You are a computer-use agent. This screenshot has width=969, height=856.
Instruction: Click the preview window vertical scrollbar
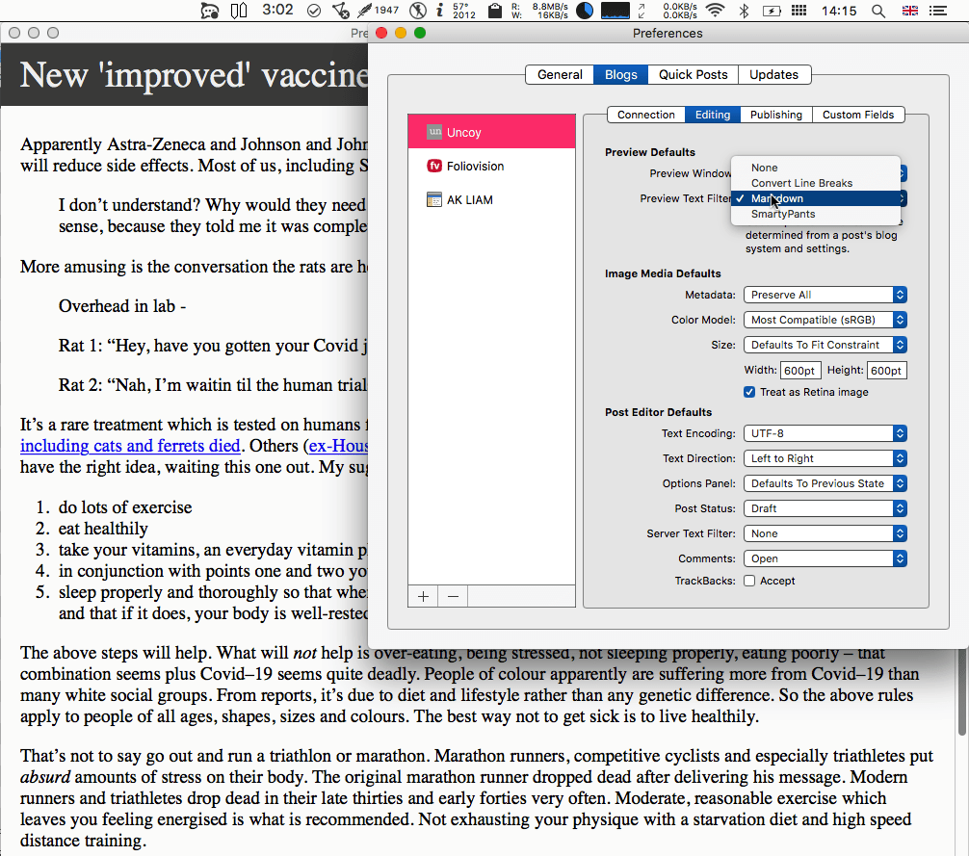tap(962, 691)
